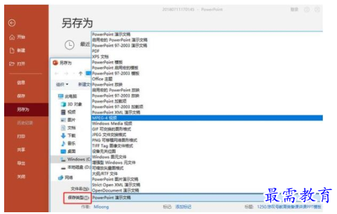Choose 关闭 in the backstage sidebar
The width and height of the screenshot is (337, 214).
pos(21,177)
